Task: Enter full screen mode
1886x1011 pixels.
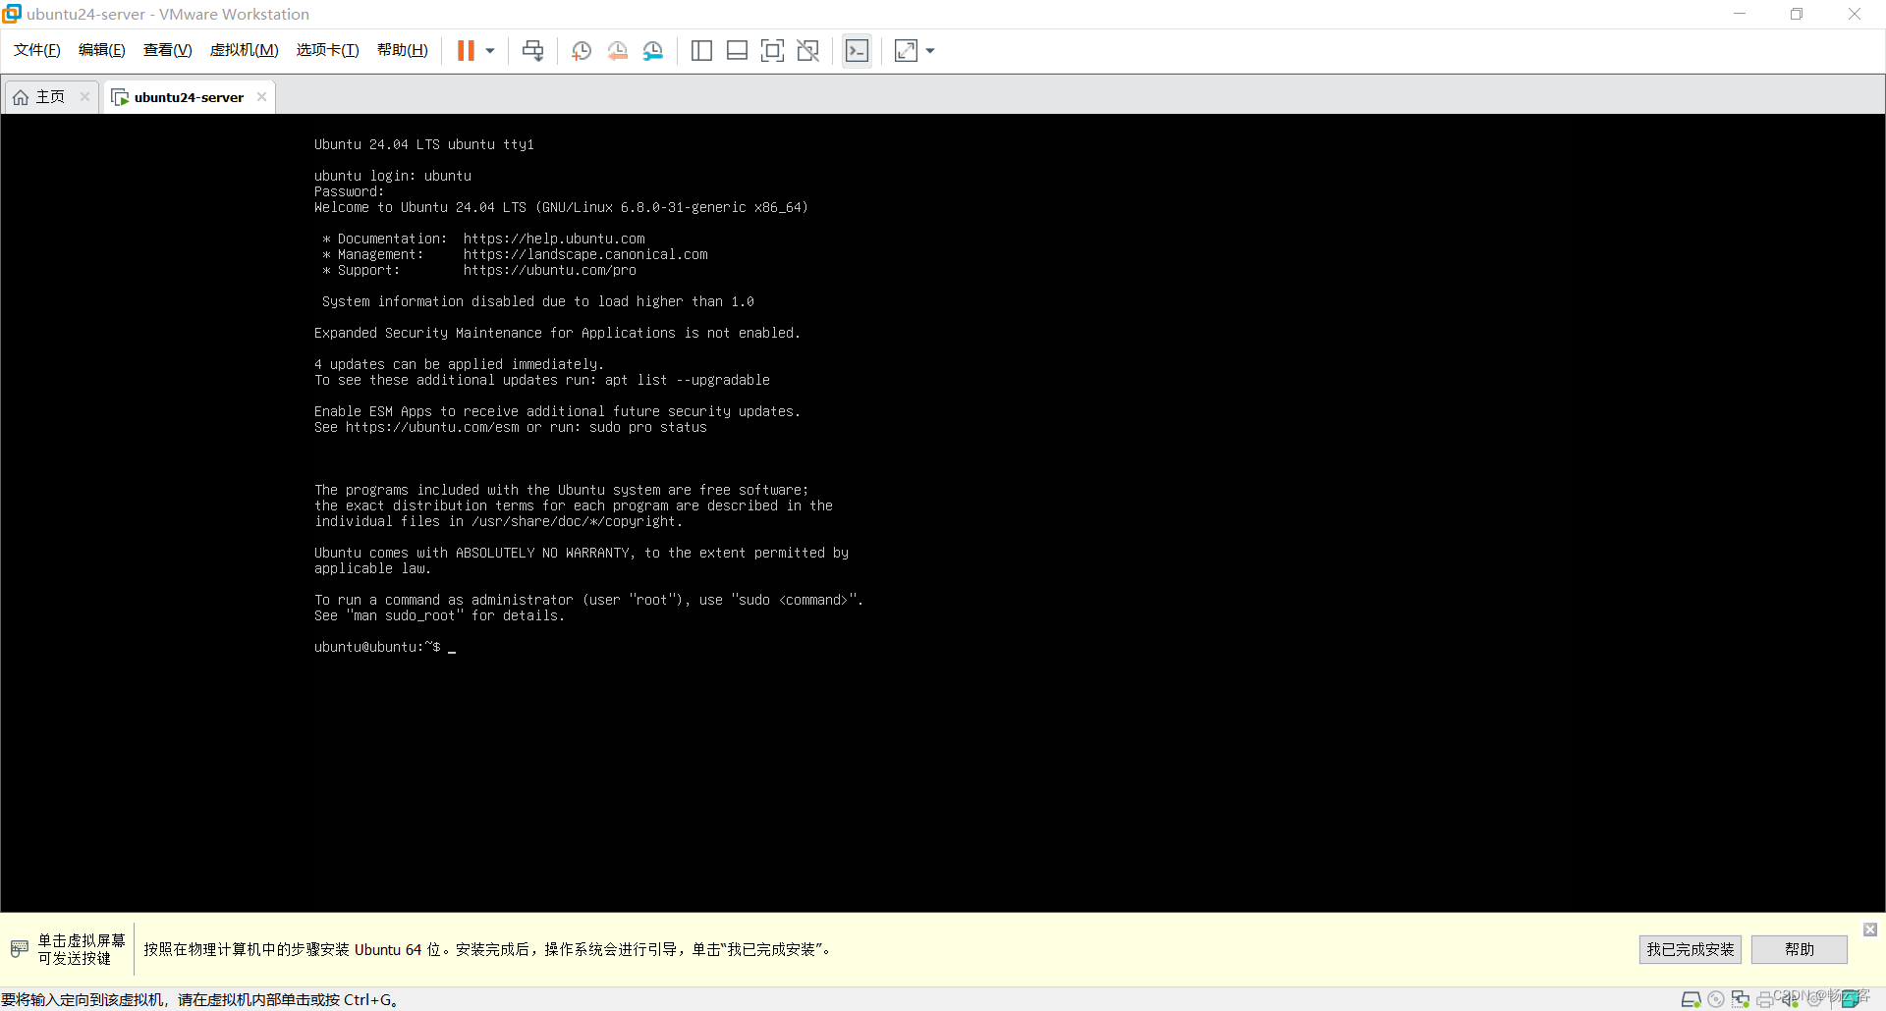Action: point(772,51)
